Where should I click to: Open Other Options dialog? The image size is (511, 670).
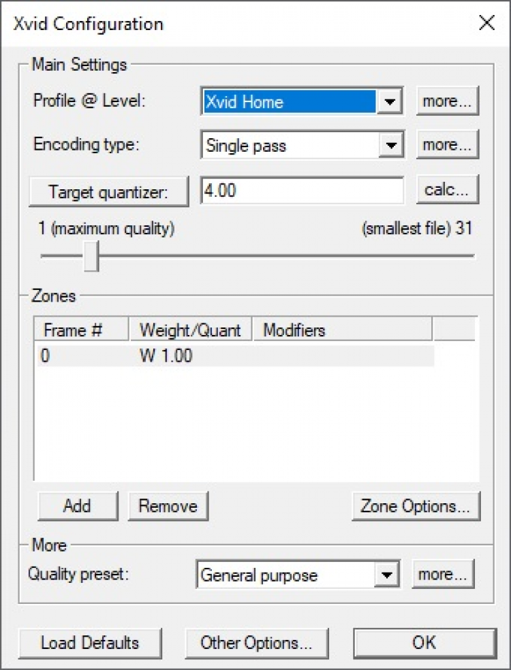point(256,643)
